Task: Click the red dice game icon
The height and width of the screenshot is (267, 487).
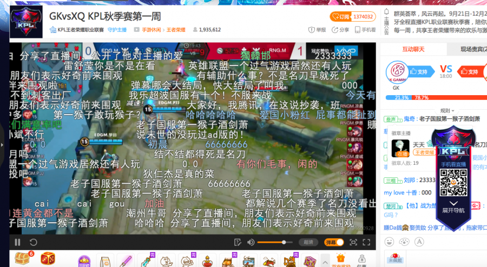Action: pyautogui.click(x=48, y=259)
